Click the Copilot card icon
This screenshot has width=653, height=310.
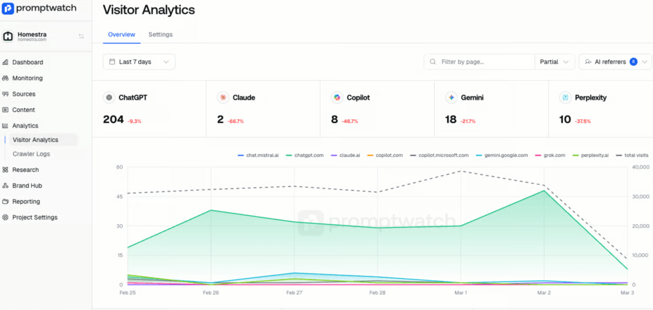(338, 98)
